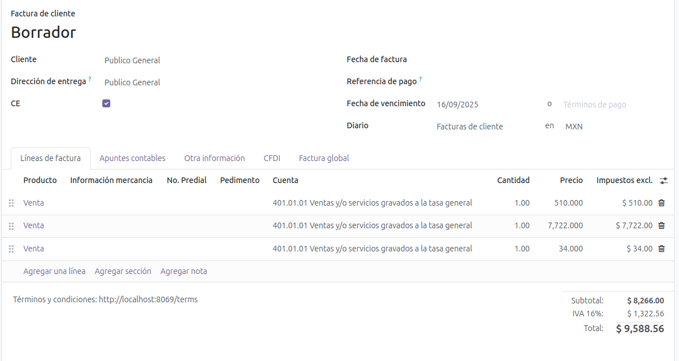Grab drag handle of first Venta line
The height and width of the screenshot is (361, 679).
(11, 203)
